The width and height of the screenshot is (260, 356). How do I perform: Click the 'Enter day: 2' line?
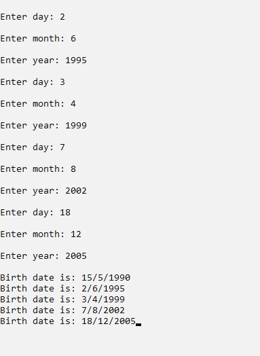pyautogui.click(x=33, y=17)
